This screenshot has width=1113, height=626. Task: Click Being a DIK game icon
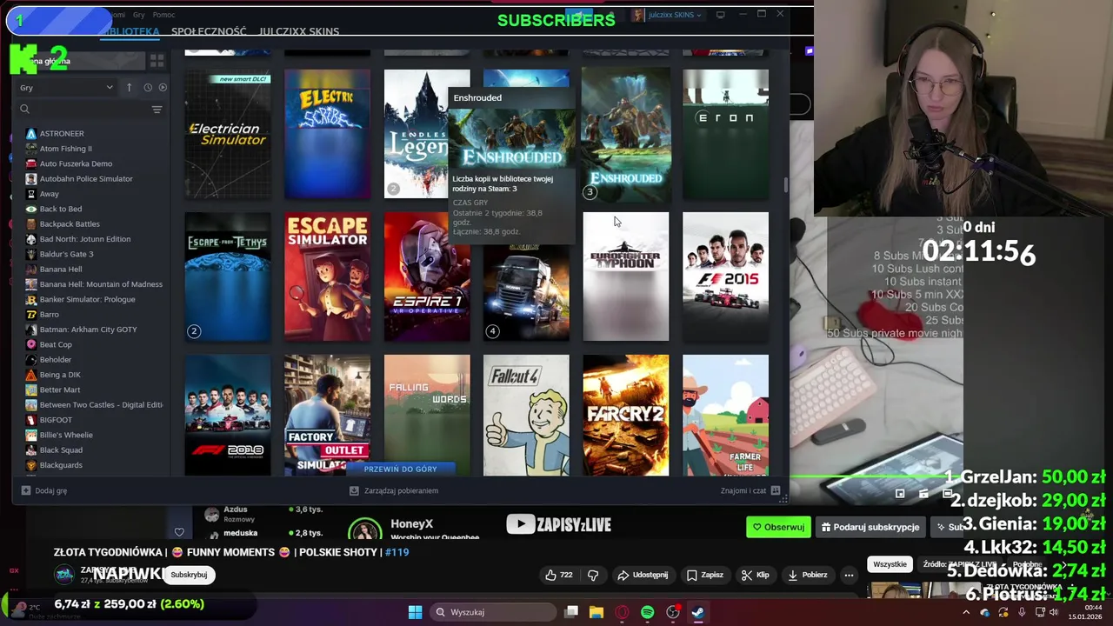(31, 375)
